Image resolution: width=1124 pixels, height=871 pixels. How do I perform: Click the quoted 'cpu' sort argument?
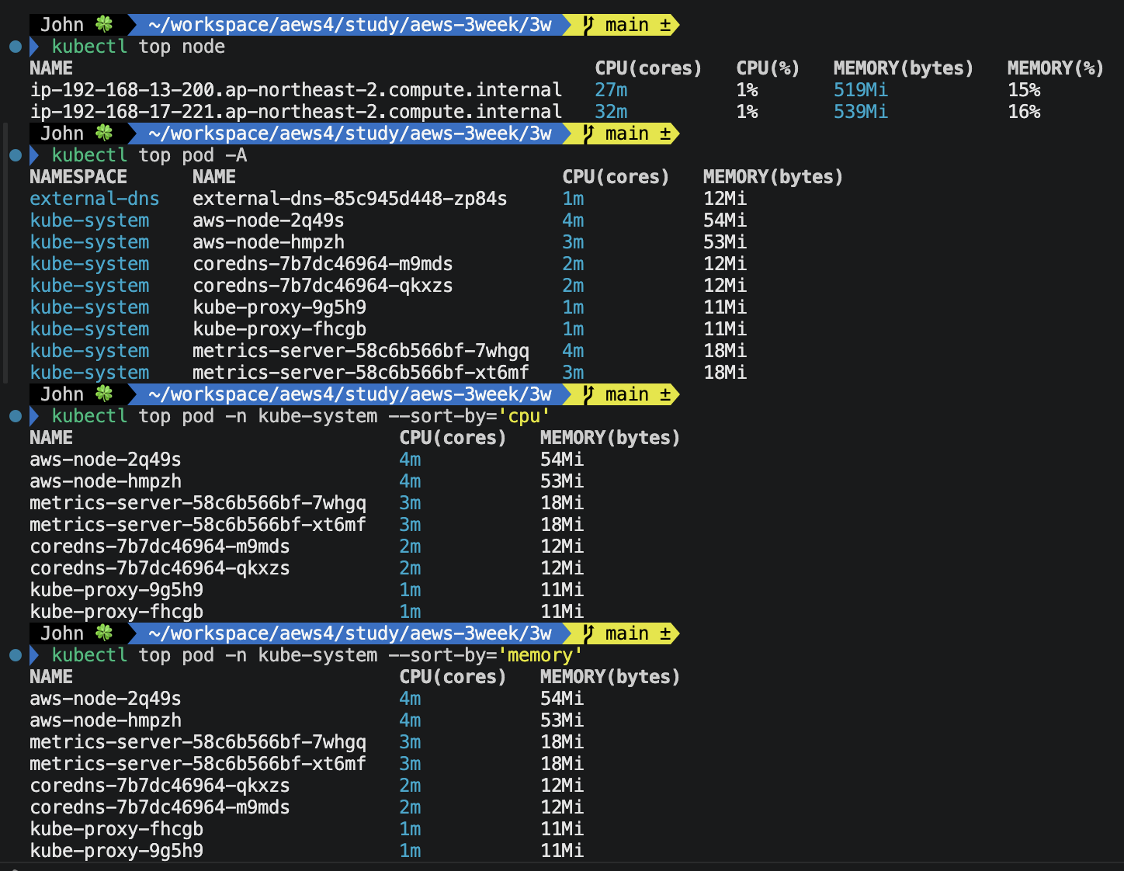(524, 416)
